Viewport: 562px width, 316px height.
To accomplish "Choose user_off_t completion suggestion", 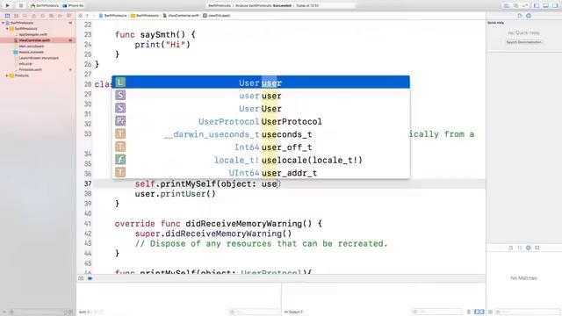I will (x=261, y=147).
